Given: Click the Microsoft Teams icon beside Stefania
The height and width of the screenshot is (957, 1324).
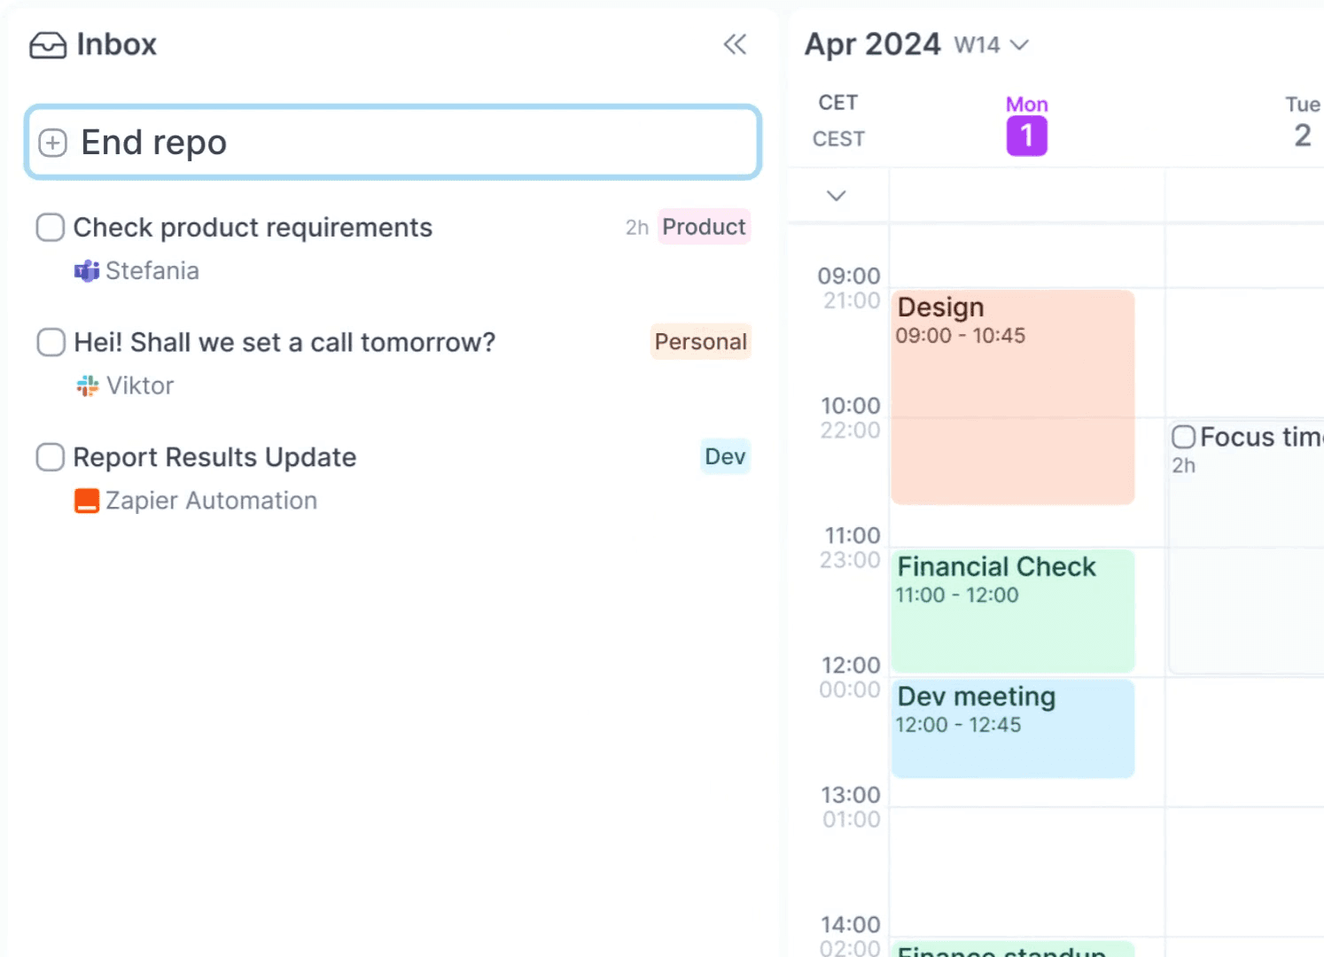Looking at the screenshot, I should 86,271.
